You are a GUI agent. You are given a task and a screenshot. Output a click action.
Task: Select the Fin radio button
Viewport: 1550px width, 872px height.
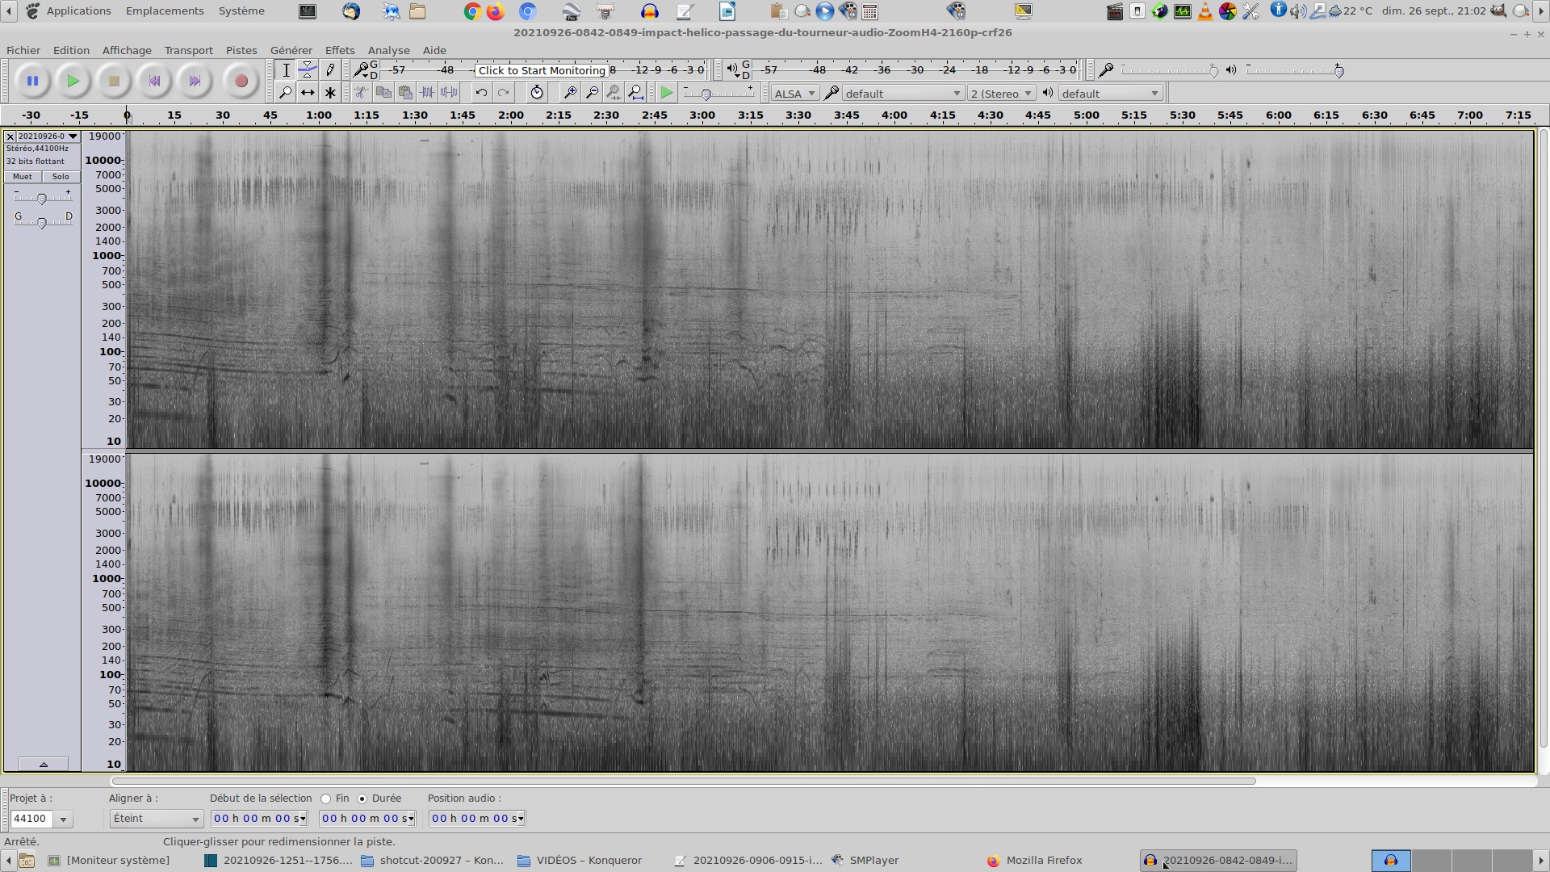tap(326, 799)
